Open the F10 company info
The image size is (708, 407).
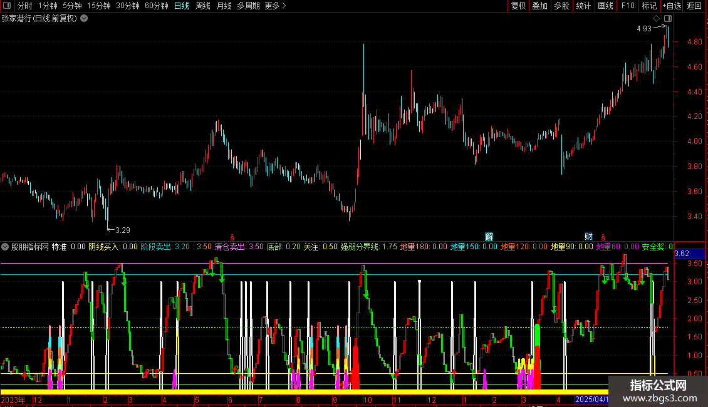tap(628, 6)
